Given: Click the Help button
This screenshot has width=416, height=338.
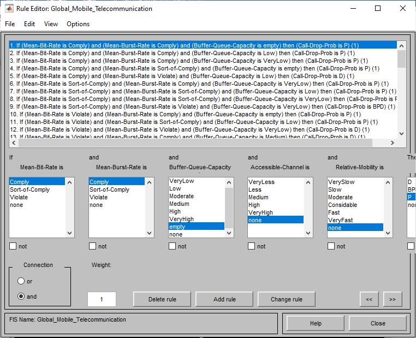Looking at the screenshot, I should [x=316, y=323].
